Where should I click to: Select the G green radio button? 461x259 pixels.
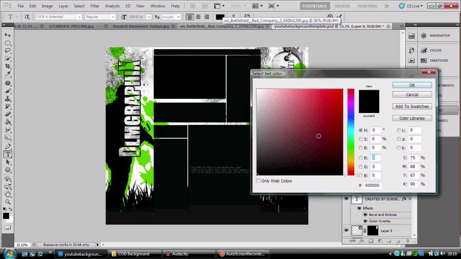(361, 167)
